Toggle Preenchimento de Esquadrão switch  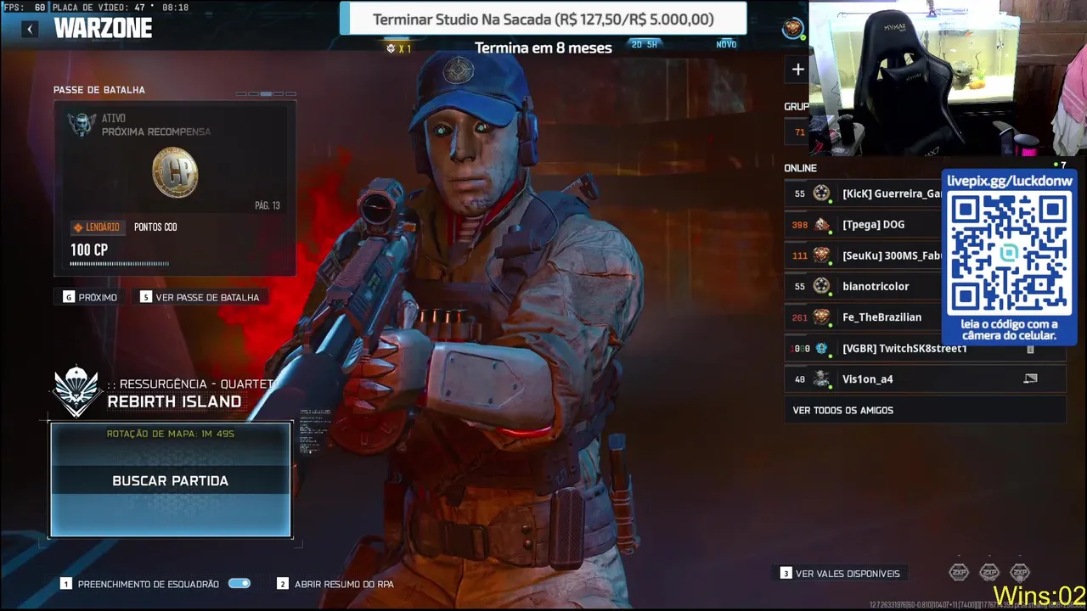(239, 584)
